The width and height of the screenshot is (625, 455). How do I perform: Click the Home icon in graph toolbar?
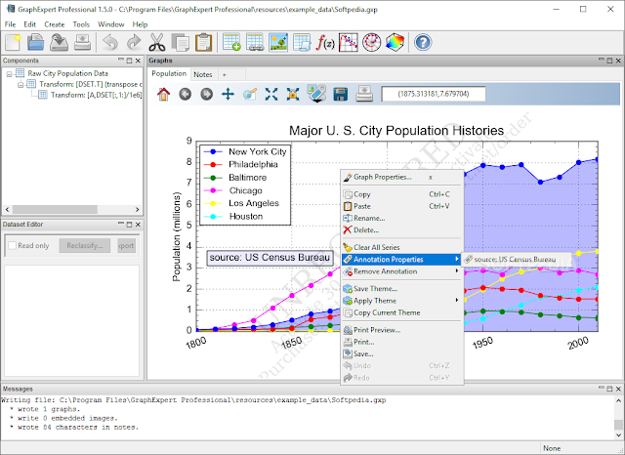pos(163,95)
